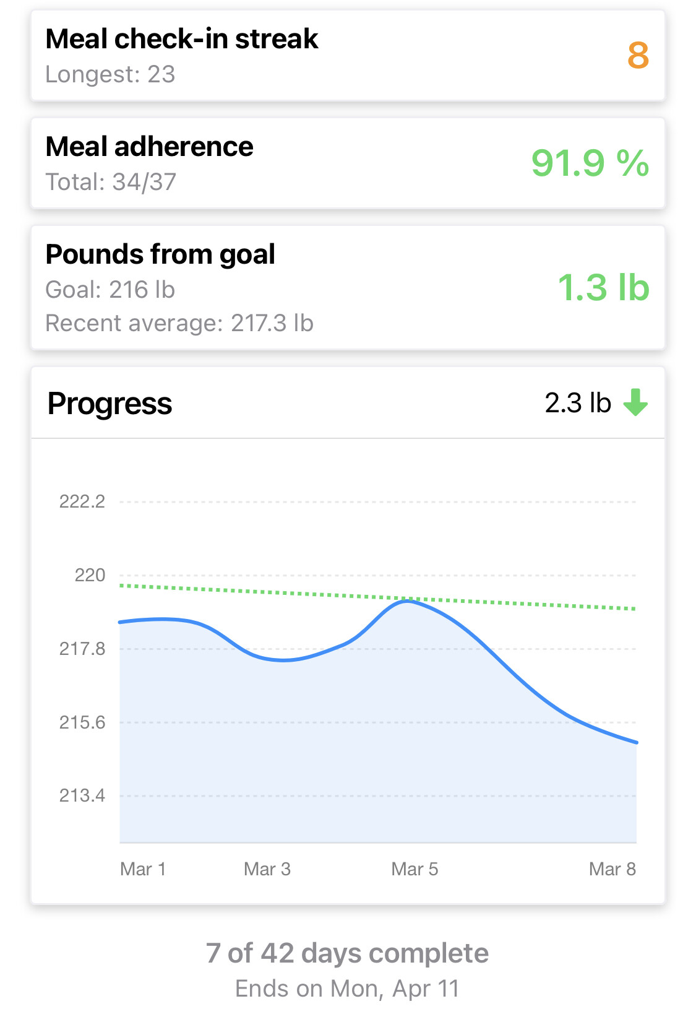Click the Progress chart header
Viewport: 696px width, 1022px height.
(x=110, y=404)
